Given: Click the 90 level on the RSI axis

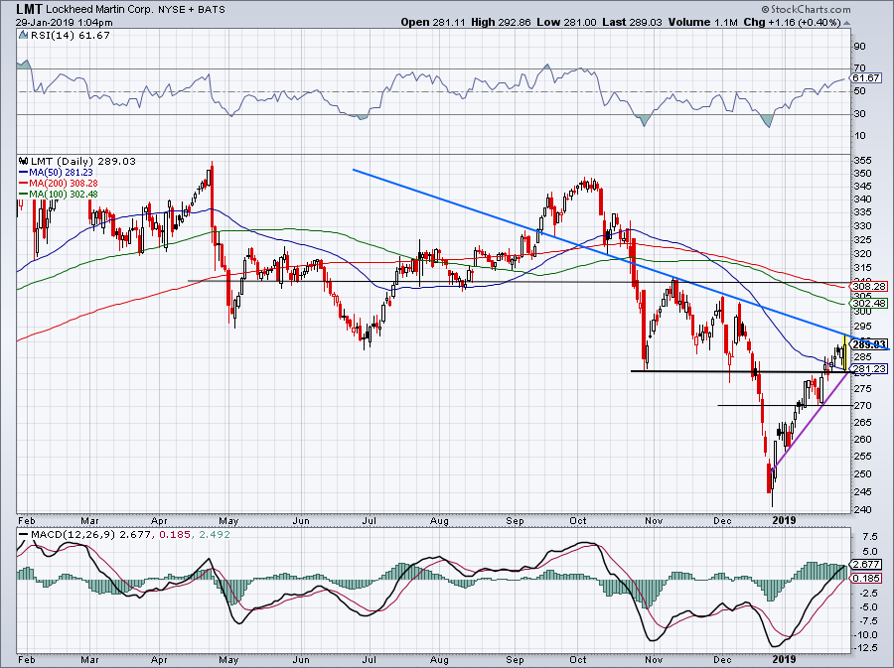Looking at the screenshot, I should coord(860,47).
